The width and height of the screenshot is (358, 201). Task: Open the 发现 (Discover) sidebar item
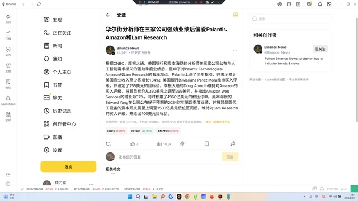tap(53, 20)
